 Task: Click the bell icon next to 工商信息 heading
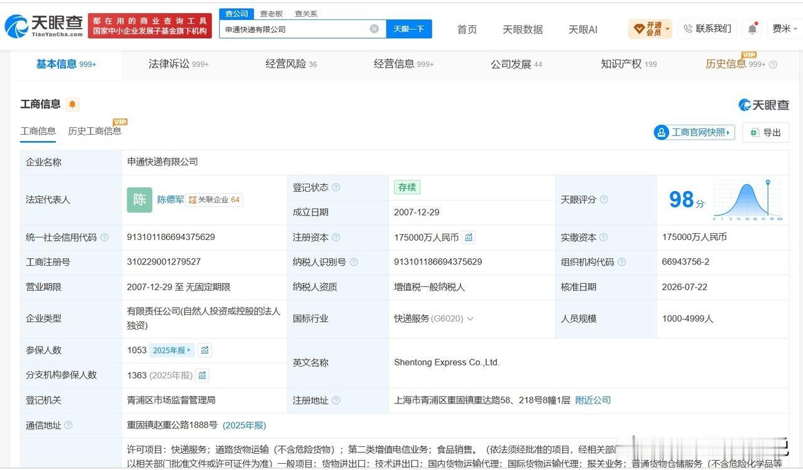(x=72, y=105)
